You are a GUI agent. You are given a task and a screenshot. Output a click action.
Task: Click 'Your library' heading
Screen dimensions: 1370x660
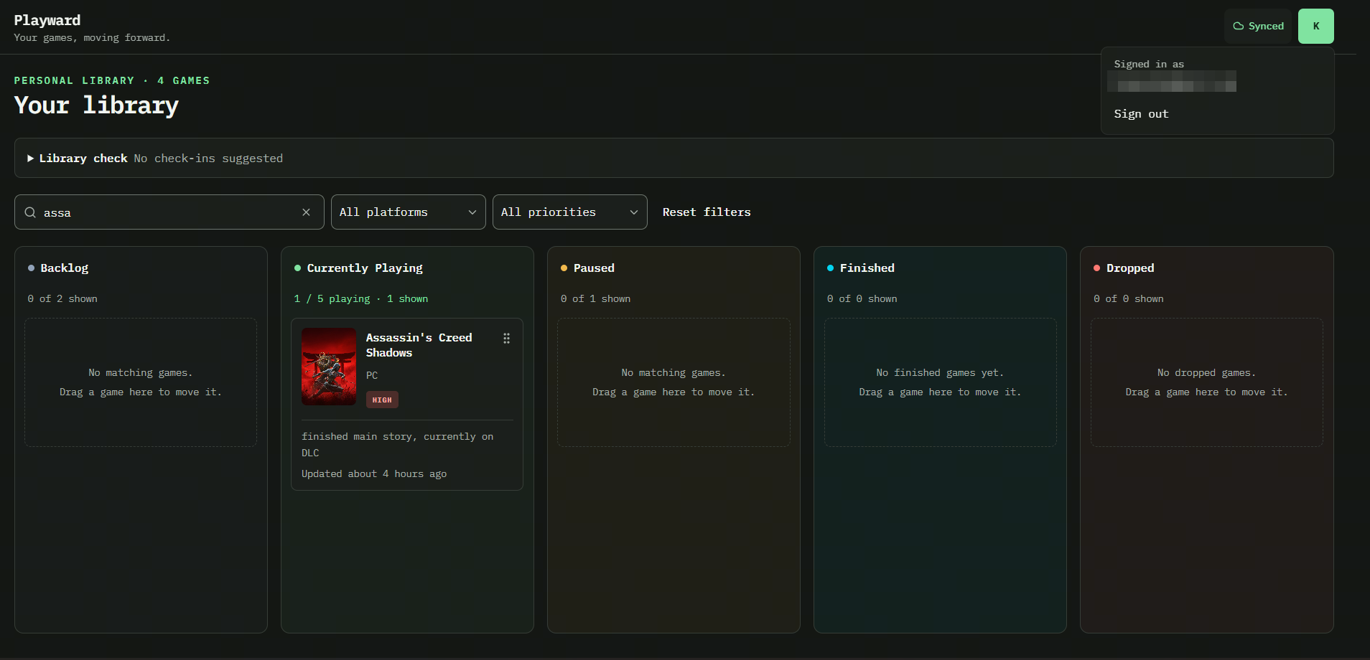(x=96, y=105)
